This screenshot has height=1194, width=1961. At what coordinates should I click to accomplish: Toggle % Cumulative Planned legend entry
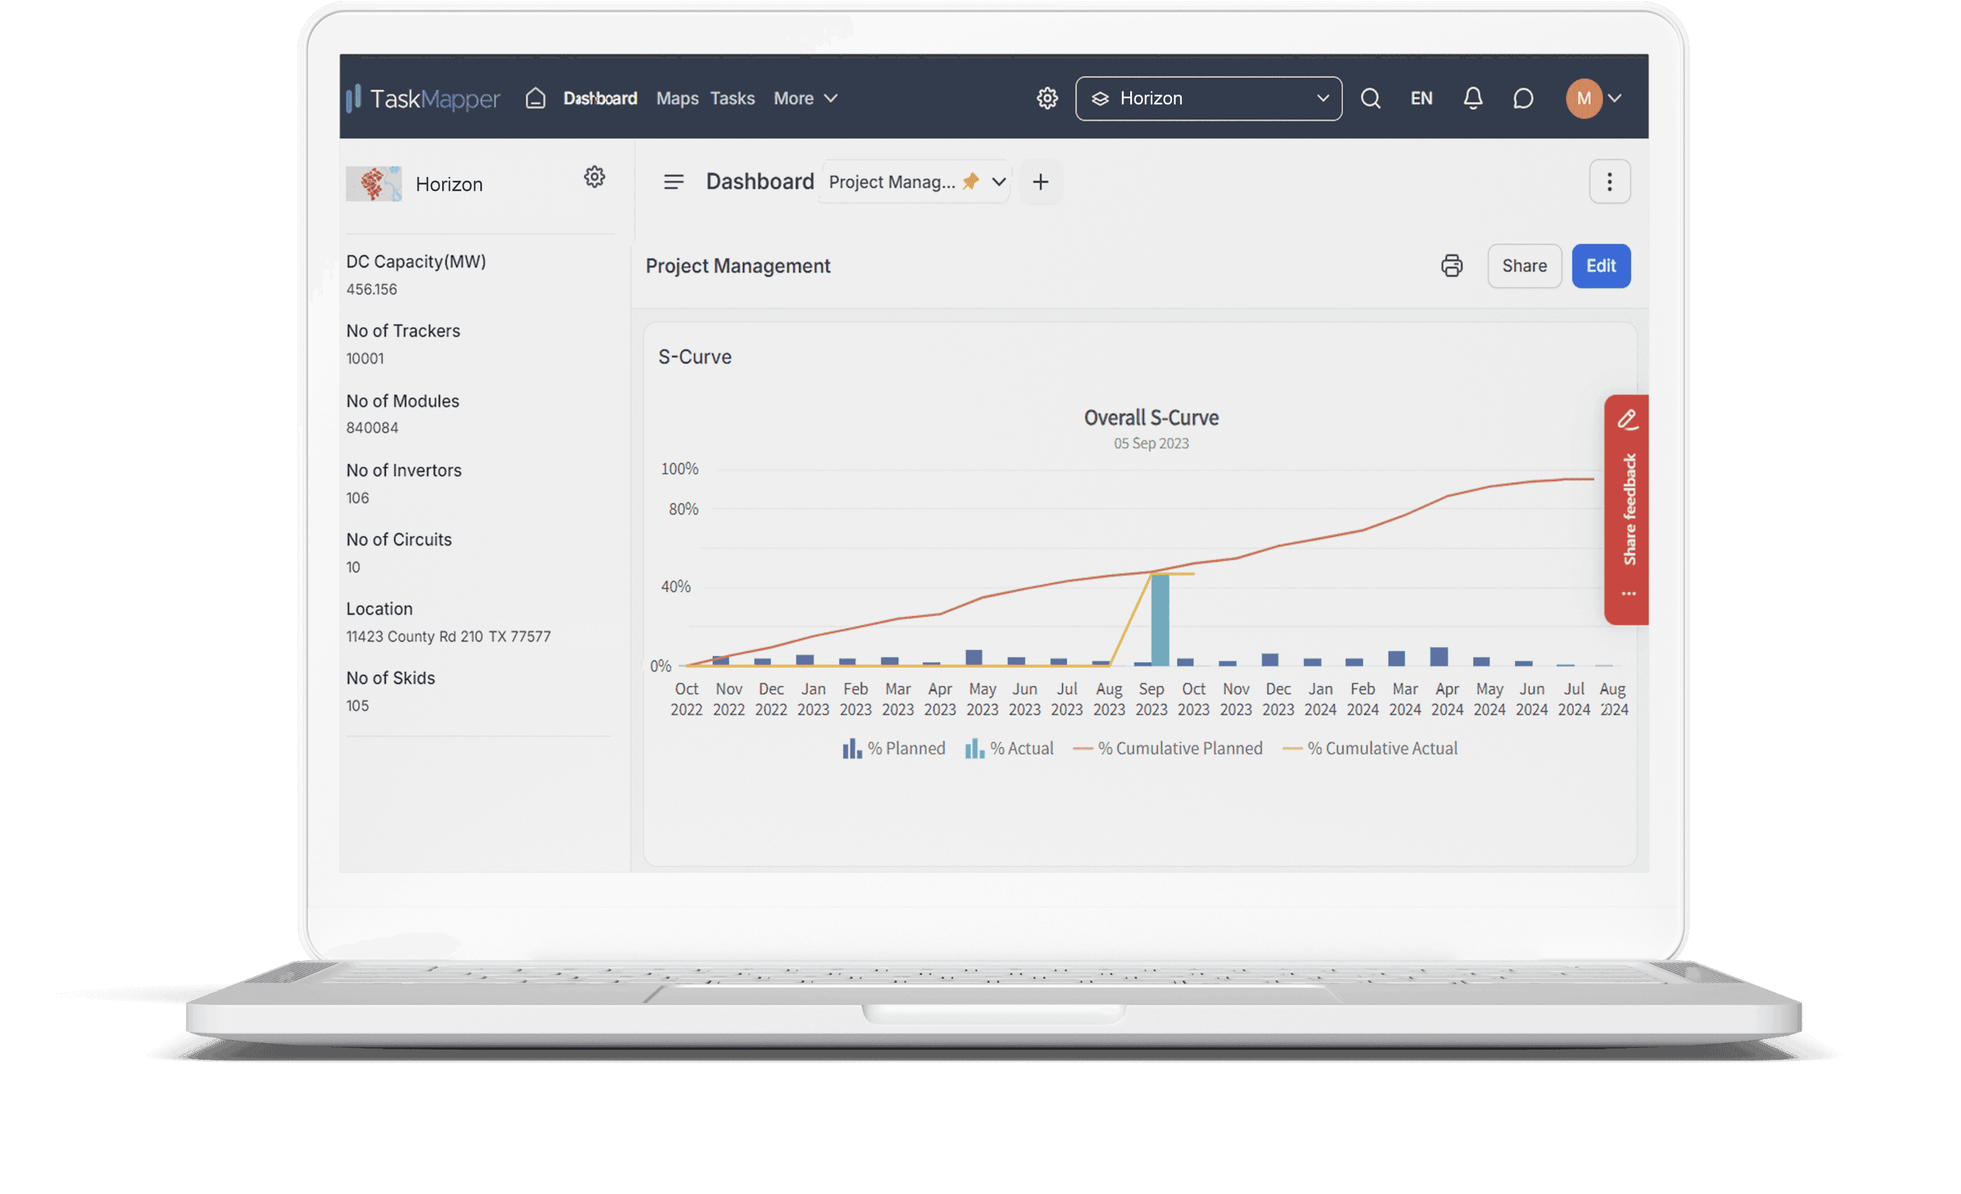point(1168,748)
